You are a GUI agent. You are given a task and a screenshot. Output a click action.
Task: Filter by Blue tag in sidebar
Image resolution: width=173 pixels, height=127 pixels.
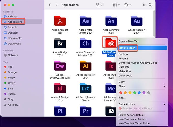[x=8, y=89]
